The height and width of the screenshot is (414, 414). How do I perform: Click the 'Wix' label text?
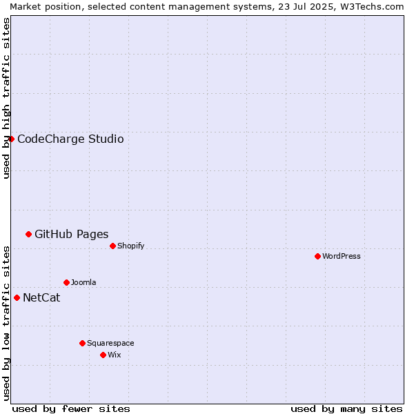click(115, 355)
